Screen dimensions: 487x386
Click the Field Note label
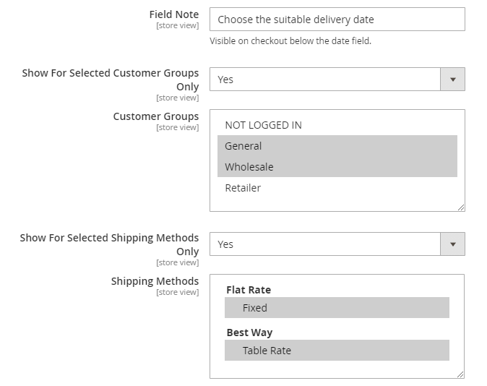point(173,14)
